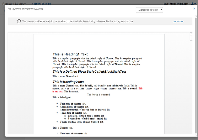
Task: Open the Microsoft File Viewer dropdown
Action: [x=149, y=10]
